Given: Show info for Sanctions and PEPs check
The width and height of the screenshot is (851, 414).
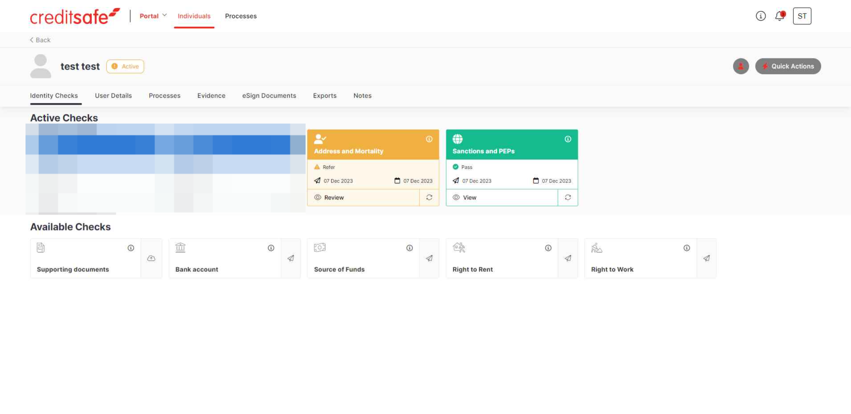Looking at the screenshot, I should (x=567, y=139).
